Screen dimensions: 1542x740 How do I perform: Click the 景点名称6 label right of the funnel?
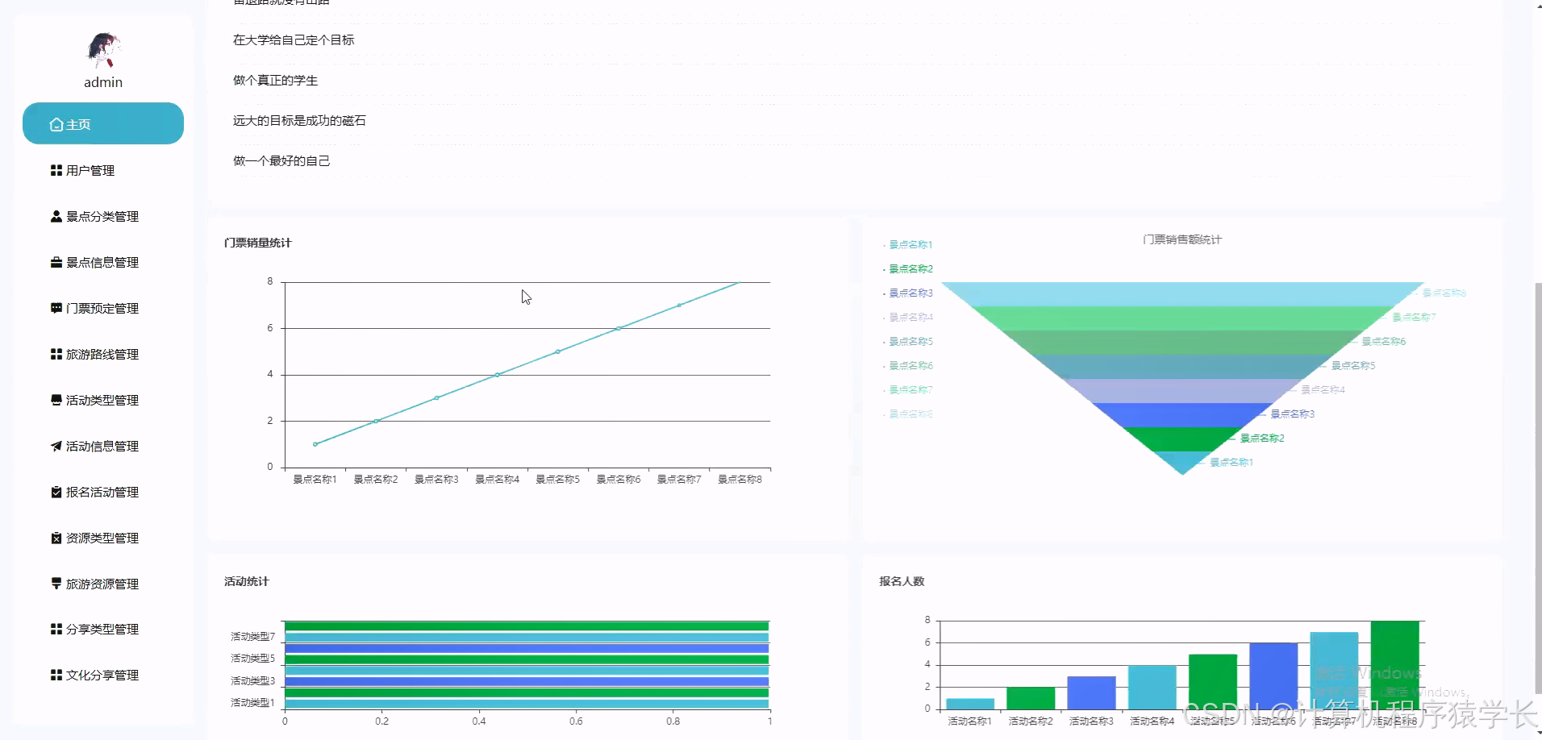1384,341
